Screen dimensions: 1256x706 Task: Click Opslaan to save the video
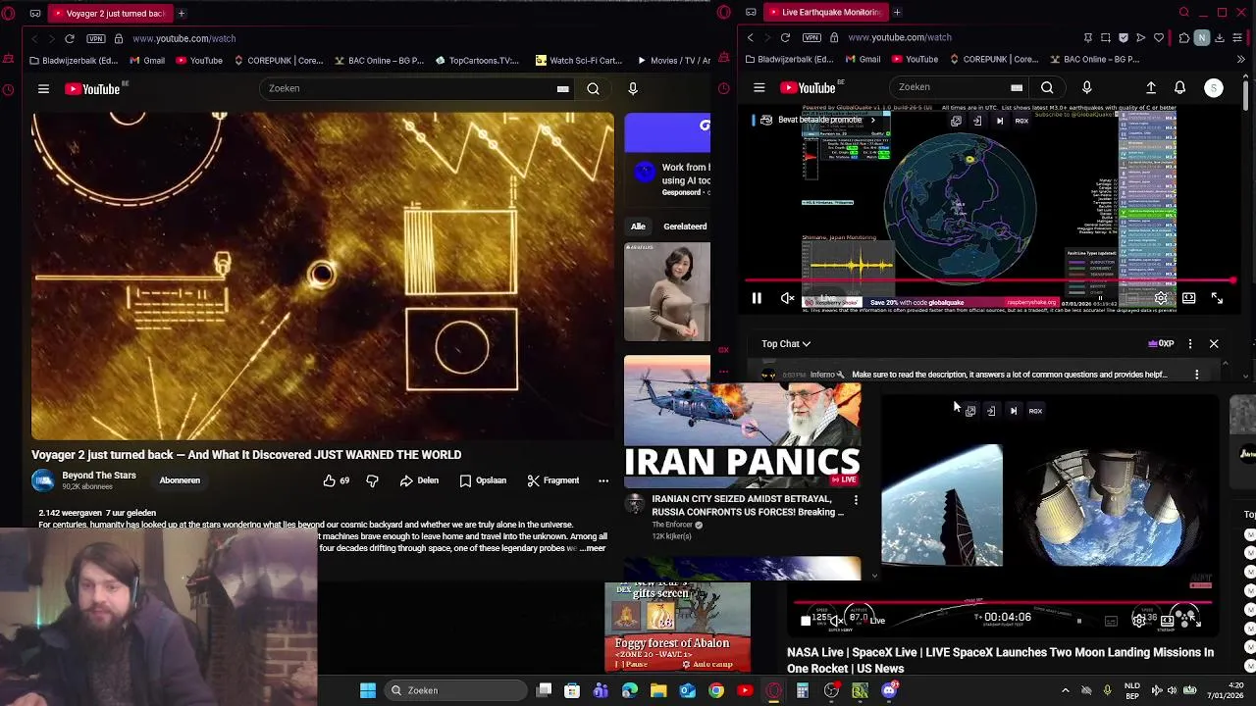483,480
